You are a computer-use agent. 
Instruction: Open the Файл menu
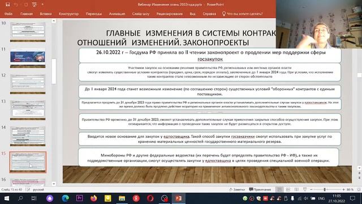click(8, 14)
